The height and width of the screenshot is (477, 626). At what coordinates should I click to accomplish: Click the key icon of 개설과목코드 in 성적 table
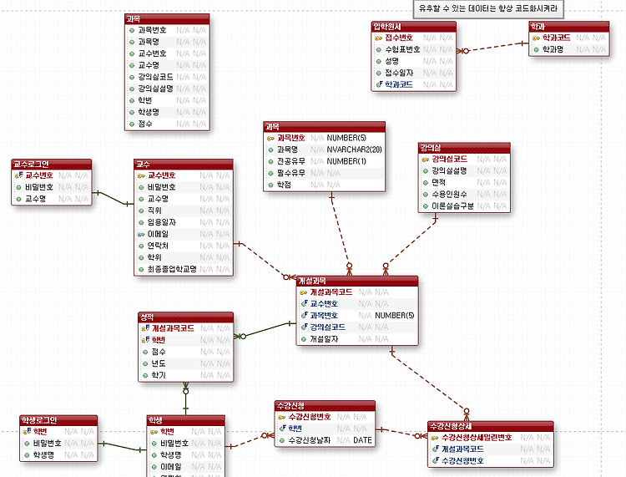pos(145,328)
